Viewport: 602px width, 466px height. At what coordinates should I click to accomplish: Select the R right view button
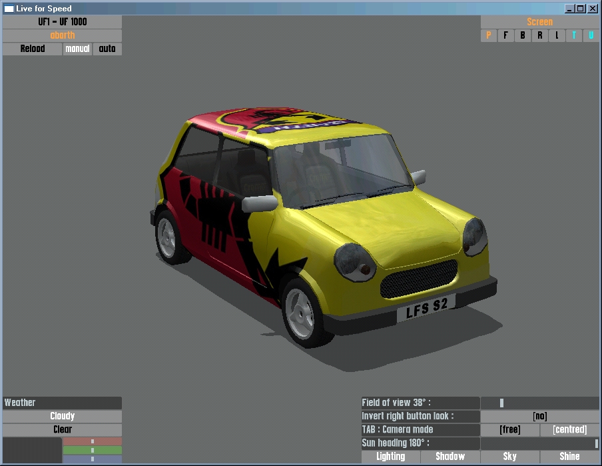(x=540, y=35)
